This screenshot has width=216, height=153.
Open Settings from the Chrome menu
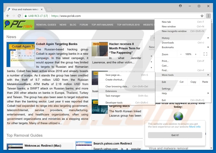click(x=183, y=89)
